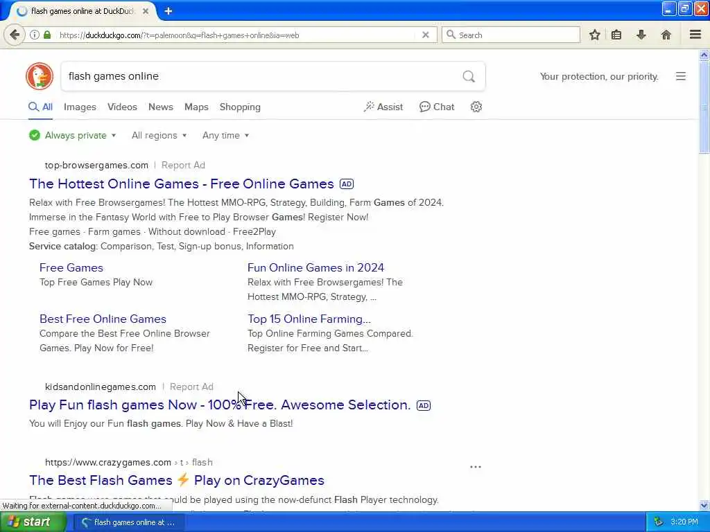This screenshot has height=532, width=710.
Task: Show bookmarks list icon in toolbar
Action: pos(616,35)
